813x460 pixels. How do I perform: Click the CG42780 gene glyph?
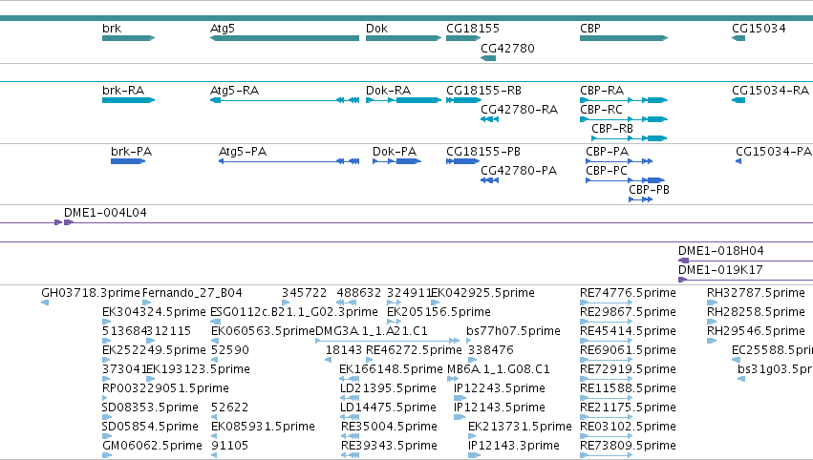pos(488,58)
